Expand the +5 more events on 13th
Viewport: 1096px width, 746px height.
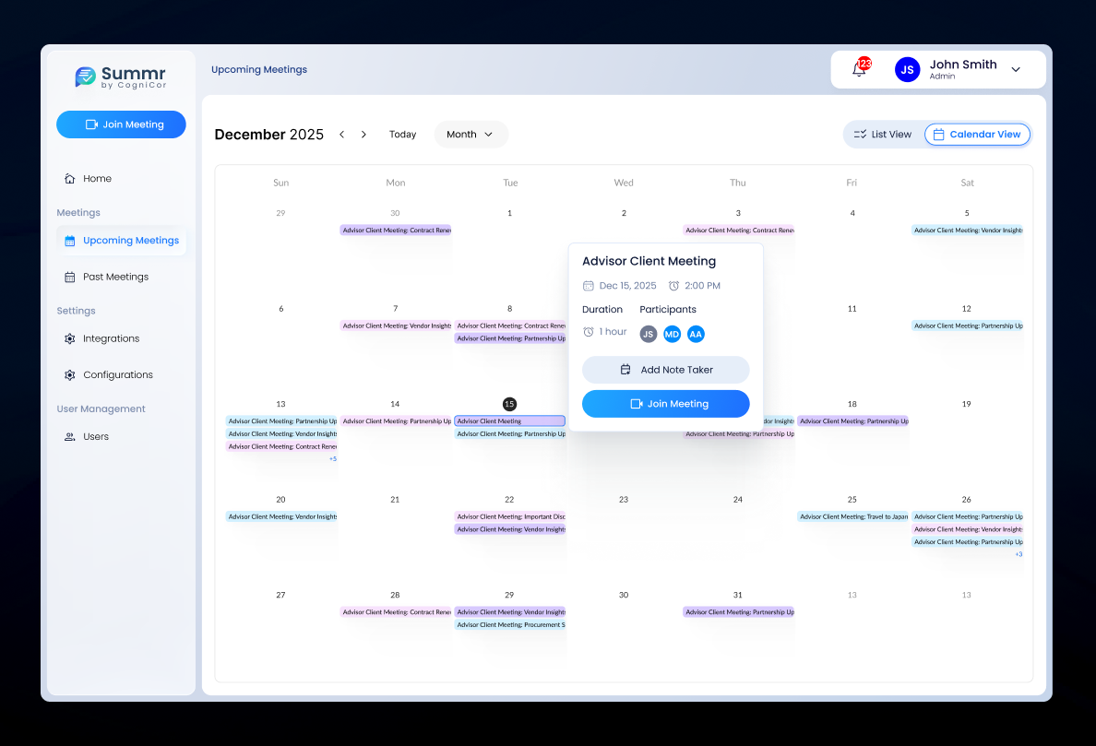click(332, 458)
